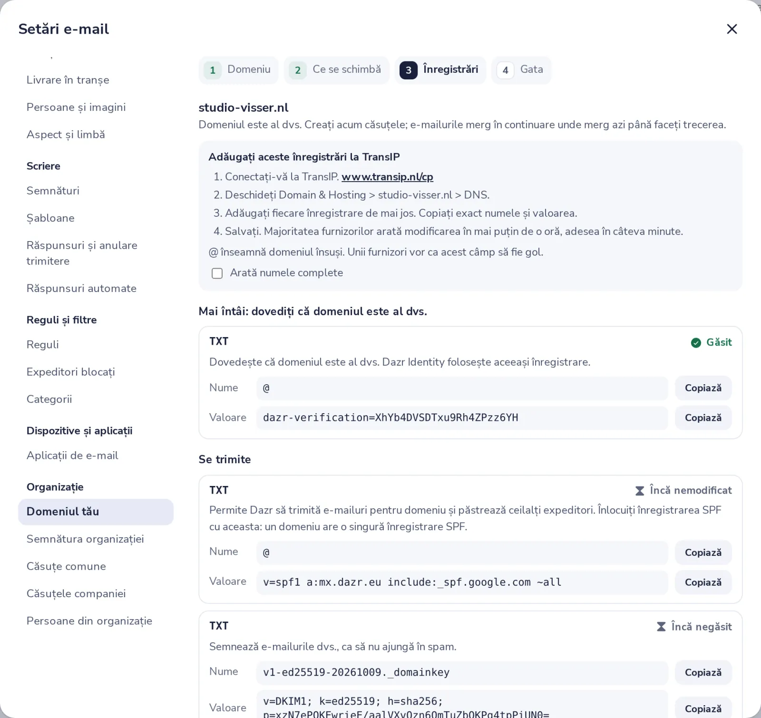Copy the v=spf1 record value
Viewport: 761px width, 718px height.
(703, 582)
